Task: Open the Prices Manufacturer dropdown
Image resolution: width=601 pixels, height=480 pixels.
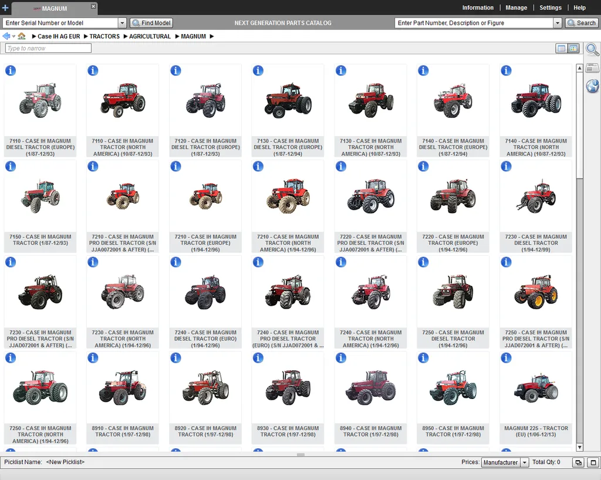Action: click(x=524, y=462)
